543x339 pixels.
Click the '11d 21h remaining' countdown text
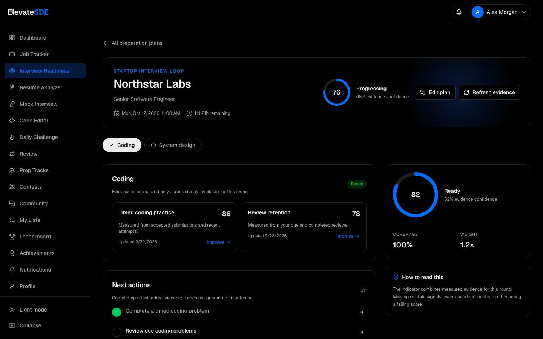pyautogui.click(x=212, y=113)
